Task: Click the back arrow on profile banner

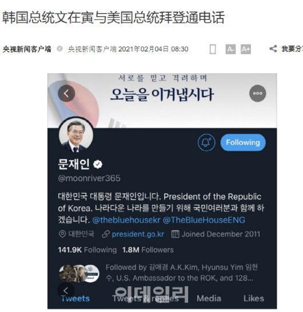Action: [66, 93]
